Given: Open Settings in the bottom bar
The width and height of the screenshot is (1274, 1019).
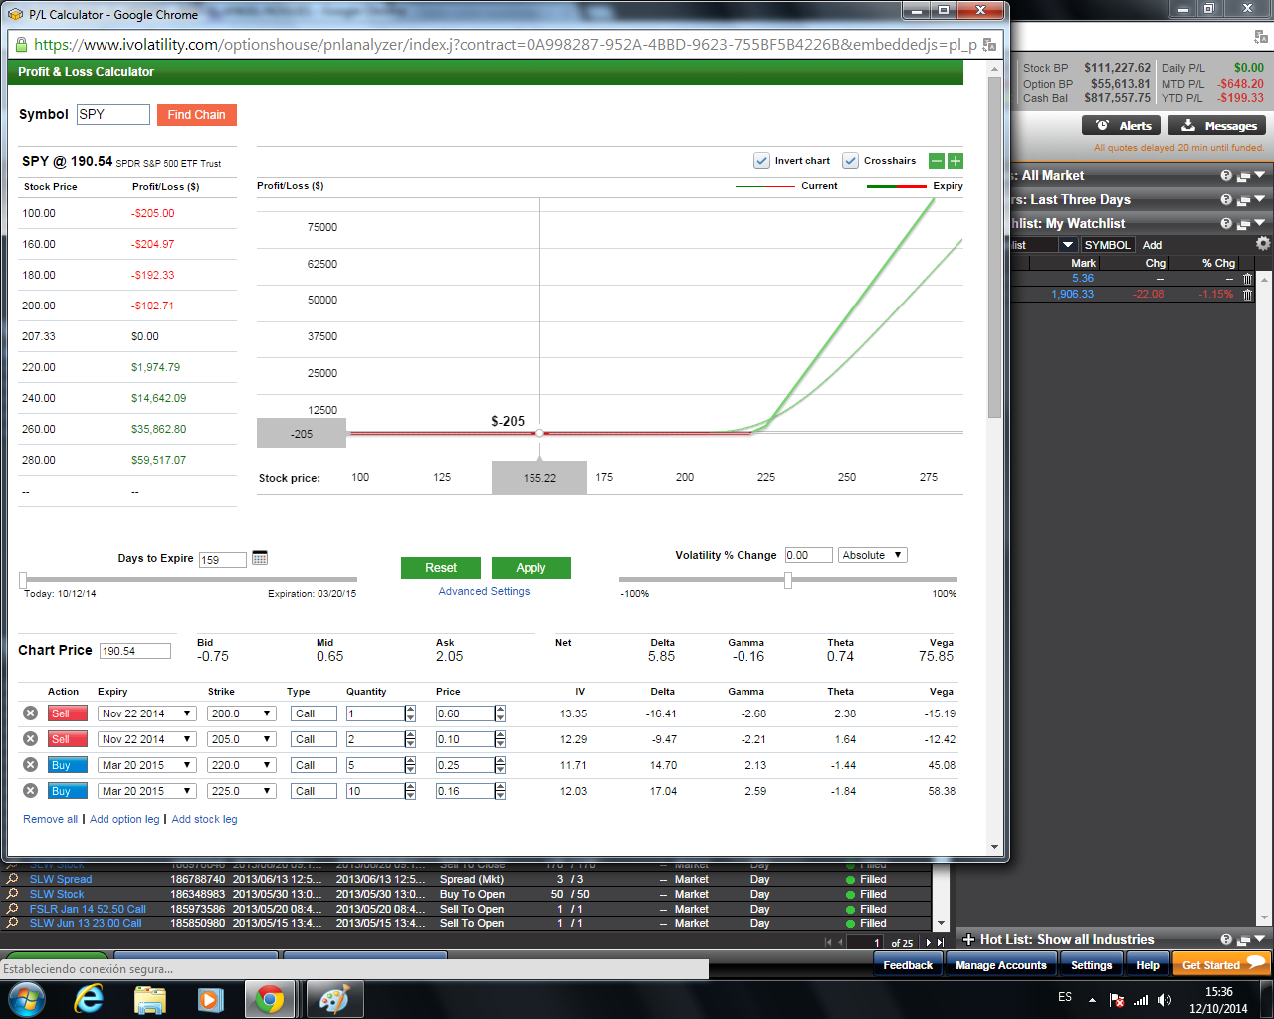Looking at the screenshot, I should click(x=1092, y=965).
